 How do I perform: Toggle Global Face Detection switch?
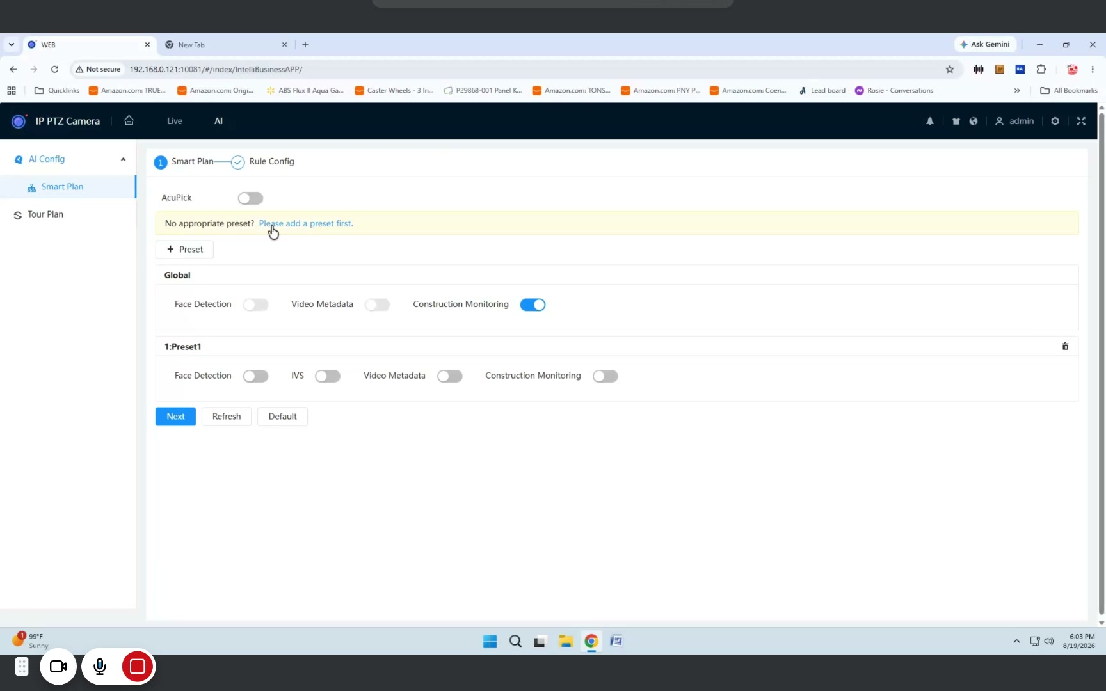(256, 305)
